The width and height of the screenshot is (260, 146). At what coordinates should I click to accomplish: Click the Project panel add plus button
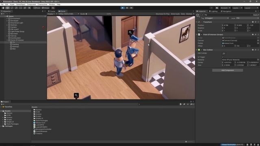[2, 104]
